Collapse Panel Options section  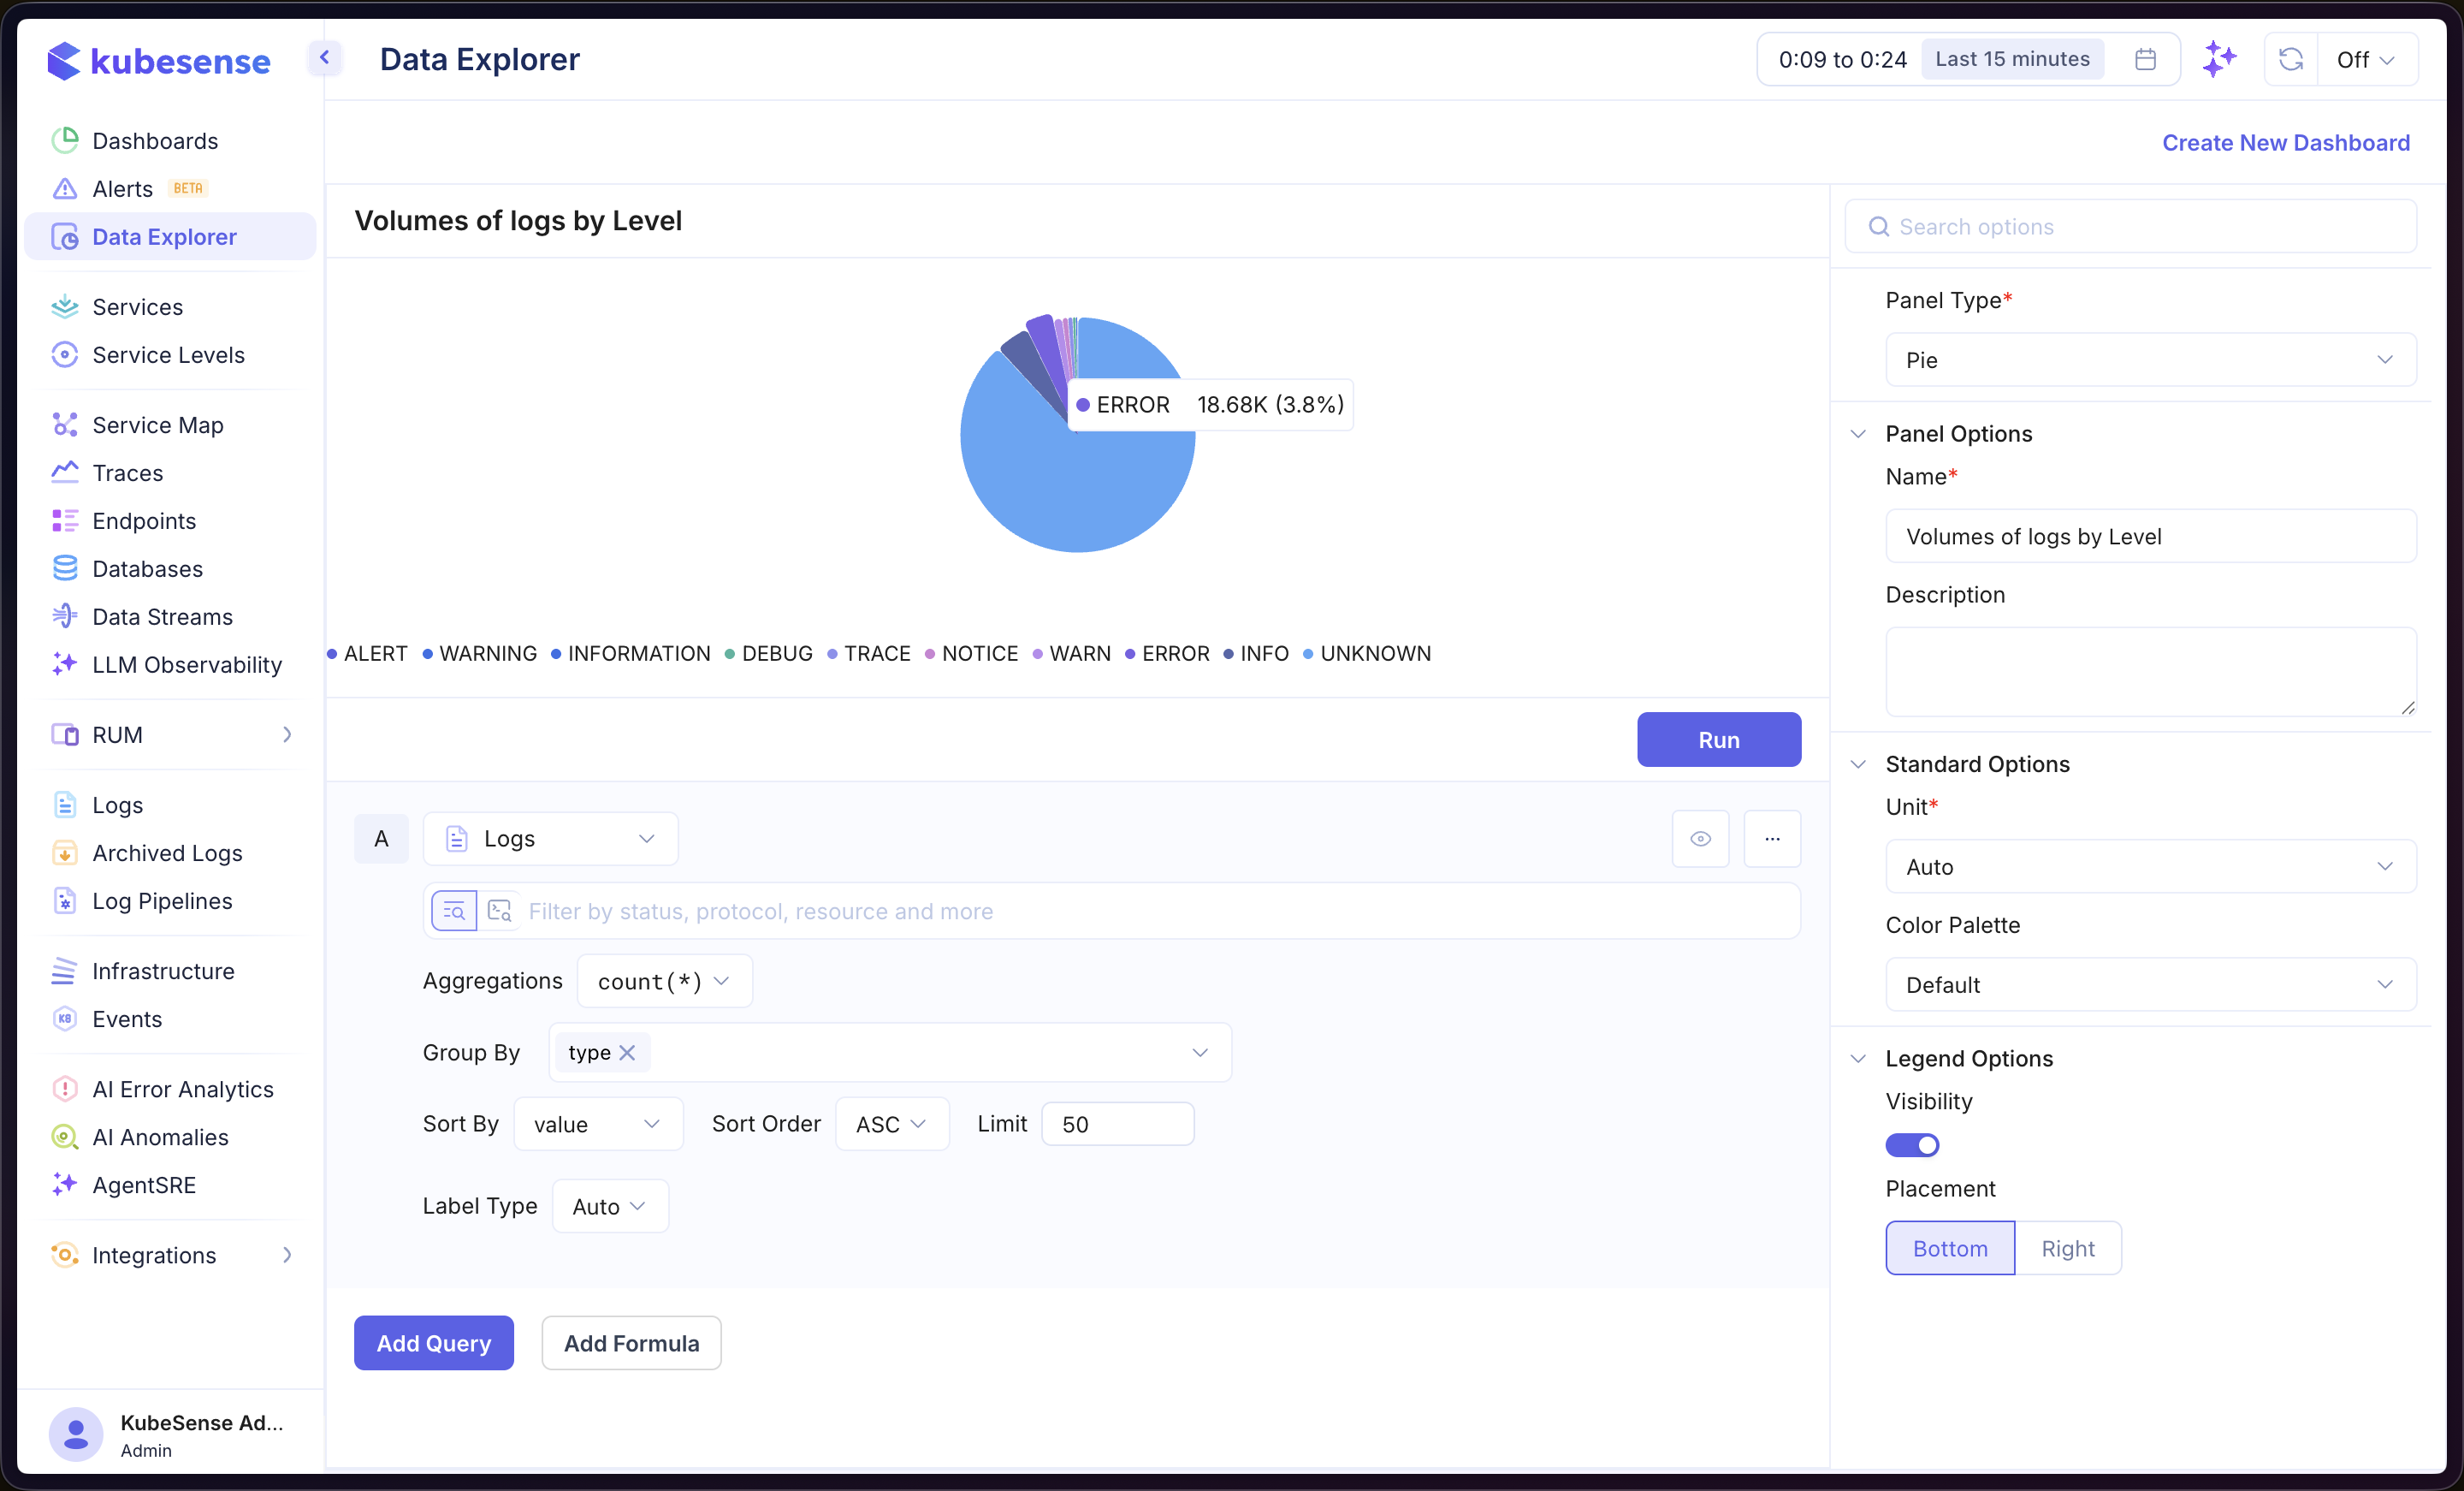pos(1858,434)
